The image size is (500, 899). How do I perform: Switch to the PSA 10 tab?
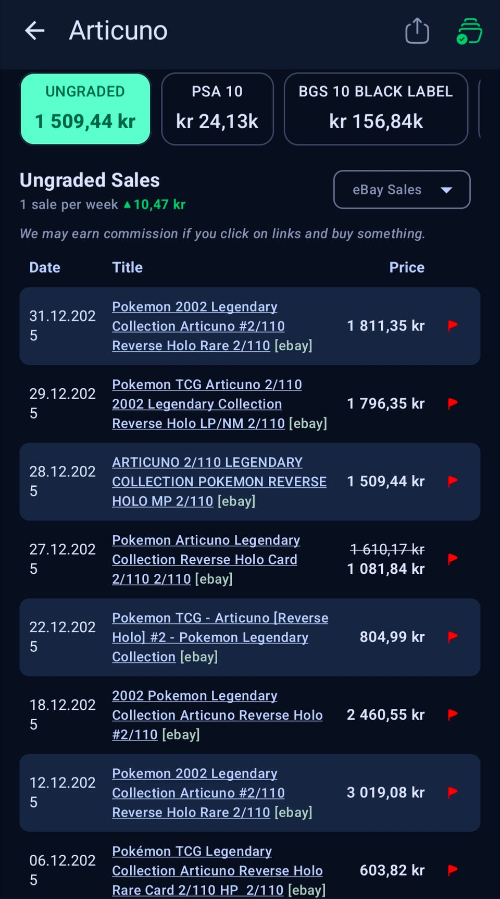click(x=217, y=109)
